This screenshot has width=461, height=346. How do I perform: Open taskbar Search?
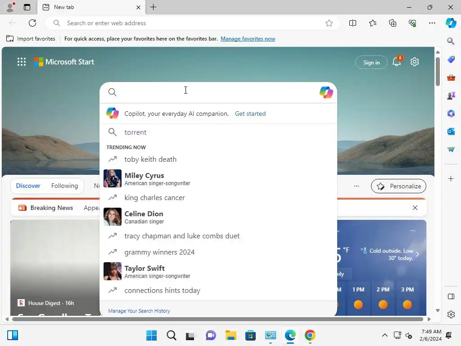click(172, 335)
